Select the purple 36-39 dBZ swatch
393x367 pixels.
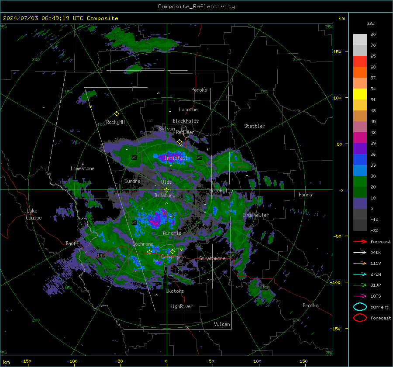360,149
